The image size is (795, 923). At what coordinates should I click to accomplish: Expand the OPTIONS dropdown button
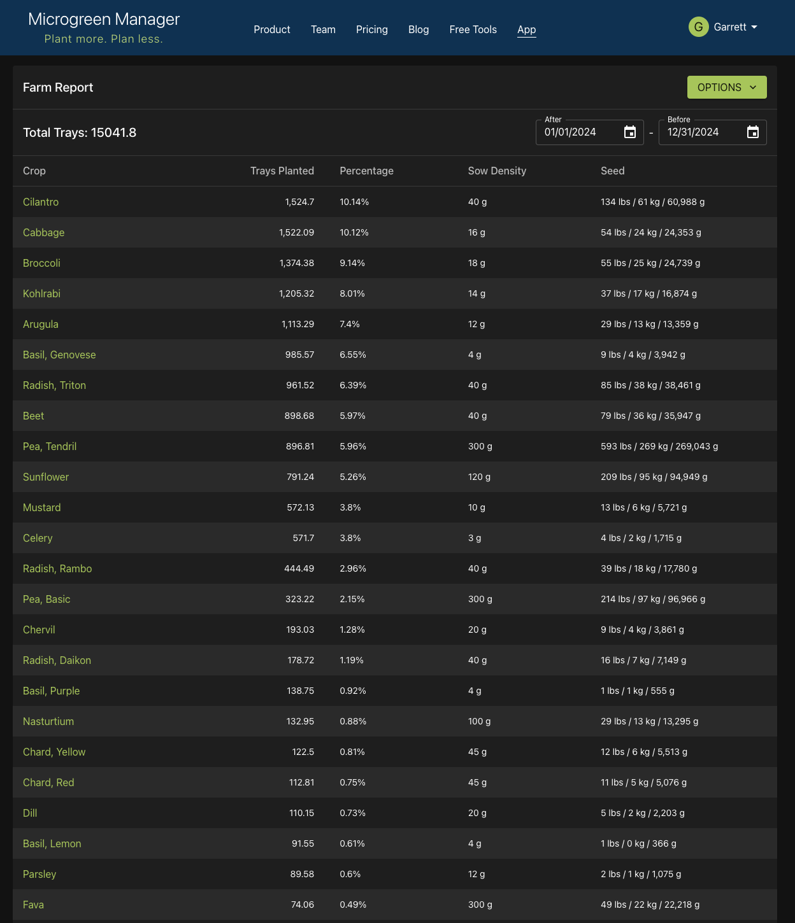click(726, 87)
